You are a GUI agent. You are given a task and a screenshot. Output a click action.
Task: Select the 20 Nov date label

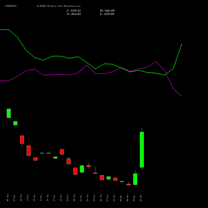(74, 198)
